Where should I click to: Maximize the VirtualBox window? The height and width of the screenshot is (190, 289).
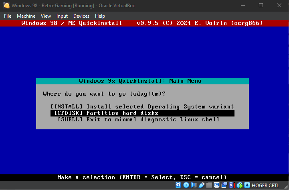[x=261, y=5]
